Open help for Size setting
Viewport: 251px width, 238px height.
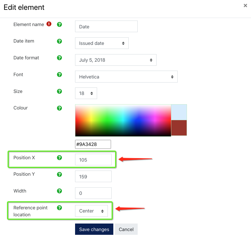pyautogui.click(x=59, y=91)
